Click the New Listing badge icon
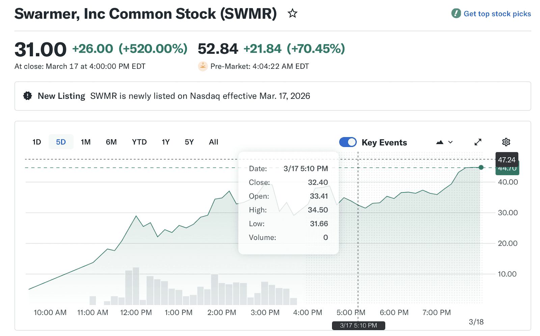This screenshot has width=540, height=336. (28, 96)
